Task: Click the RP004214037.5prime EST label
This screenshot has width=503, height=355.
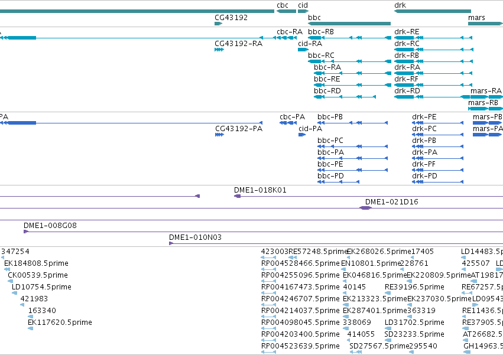Action: (x=300, y=311)
